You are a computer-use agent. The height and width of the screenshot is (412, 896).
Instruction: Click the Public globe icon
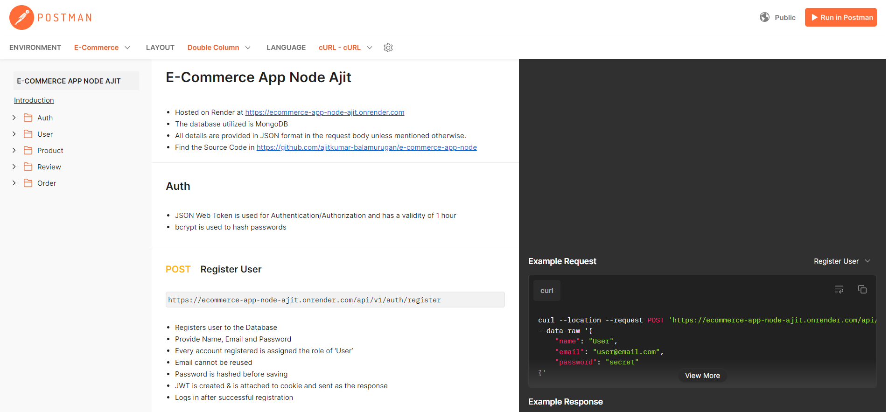click(x=764, y=17)
